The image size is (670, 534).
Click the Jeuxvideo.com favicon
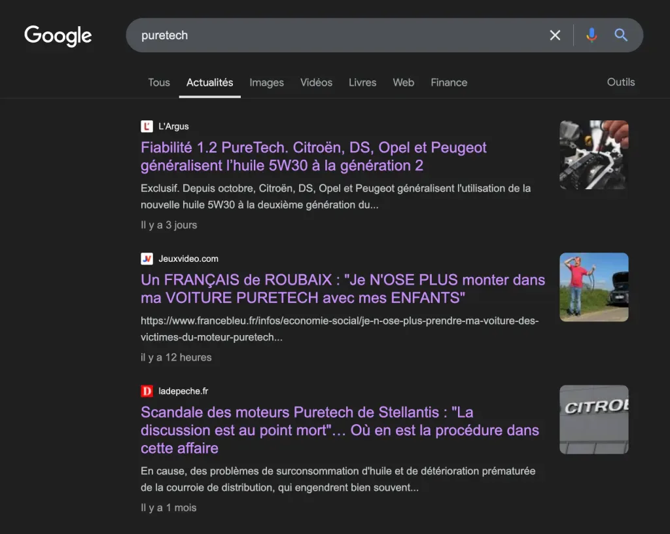147,259
